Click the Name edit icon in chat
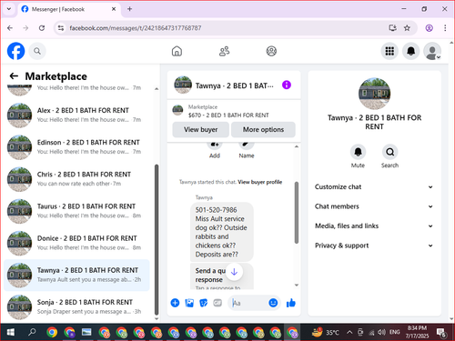 (247, 145)
